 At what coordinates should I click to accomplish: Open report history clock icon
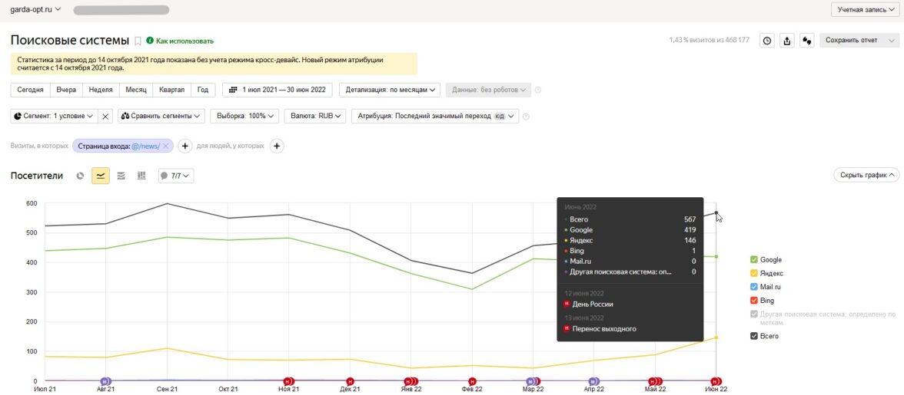[x=766, y=41]
